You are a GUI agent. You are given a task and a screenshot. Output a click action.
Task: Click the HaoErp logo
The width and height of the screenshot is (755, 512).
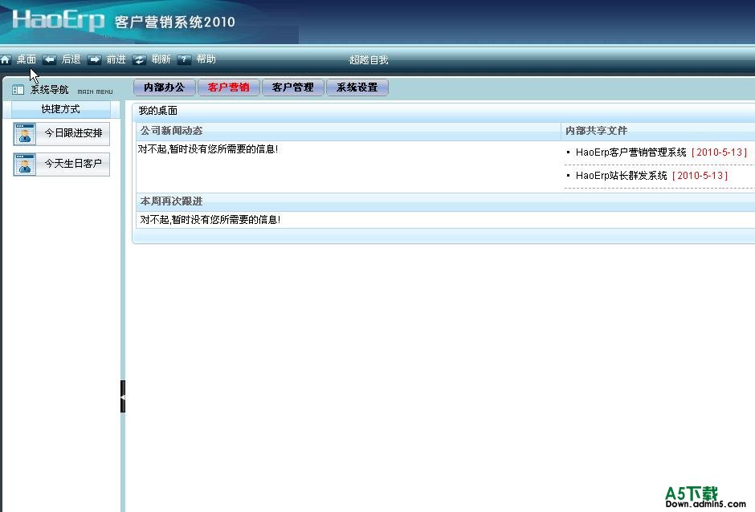[x=58, y=21]
